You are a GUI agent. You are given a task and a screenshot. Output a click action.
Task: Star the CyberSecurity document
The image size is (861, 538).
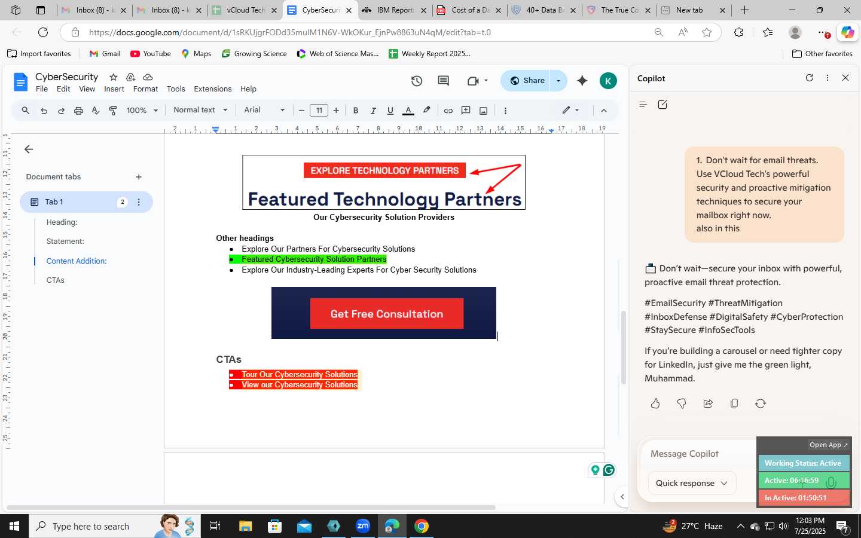coord(113,77)
